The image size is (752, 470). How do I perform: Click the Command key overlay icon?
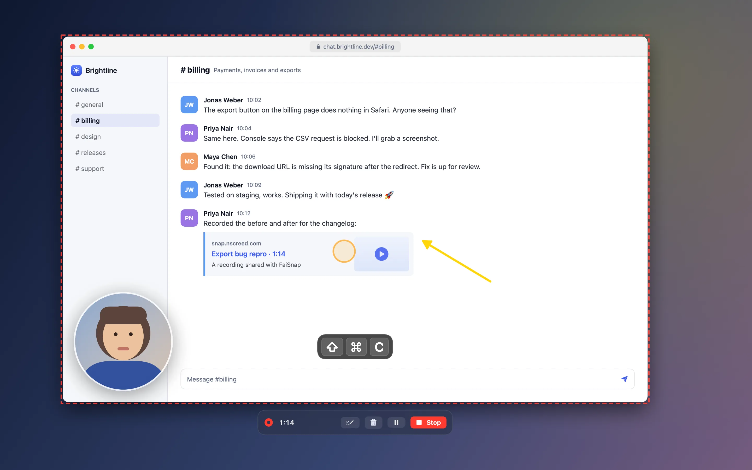click(x=356, y=347)
